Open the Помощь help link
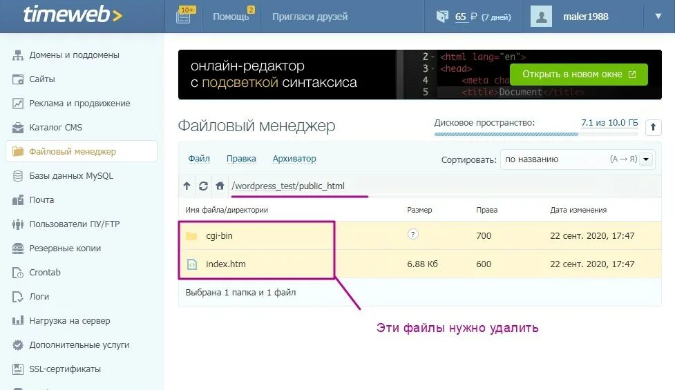This screenshot has height=390, width=675. (x=231, y=17)
